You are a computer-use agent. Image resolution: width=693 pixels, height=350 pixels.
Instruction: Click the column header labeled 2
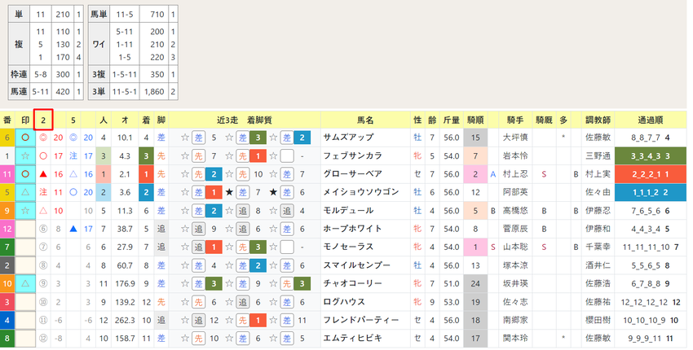pos(43,120)
